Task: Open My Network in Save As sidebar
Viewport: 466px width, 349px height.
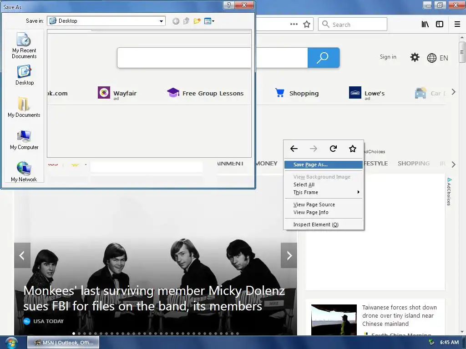Action: 24,171
